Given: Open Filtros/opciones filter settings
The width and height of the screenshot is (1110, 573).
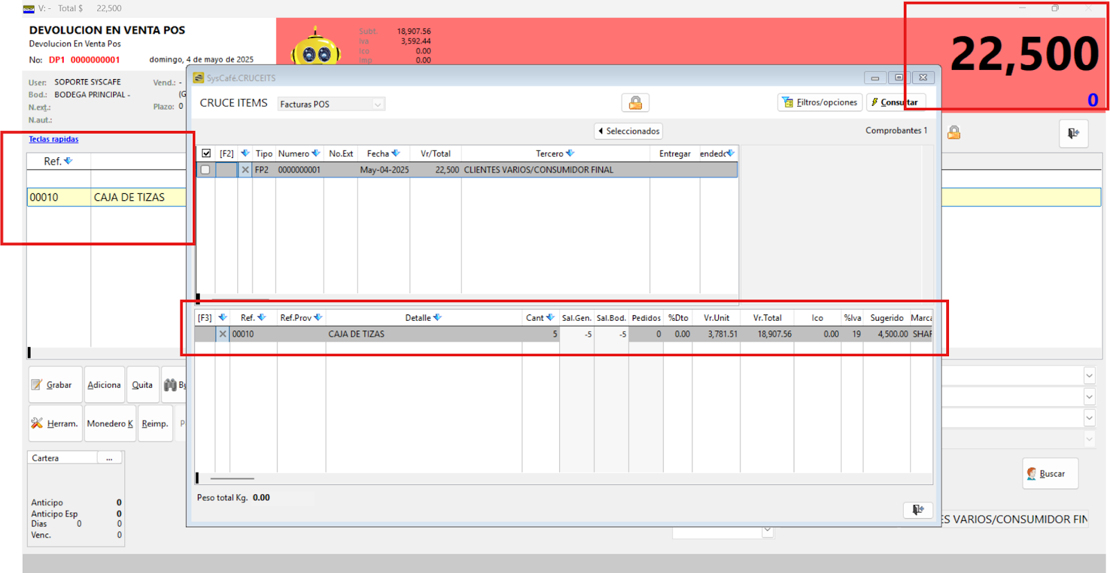Looking at the screenshot, I should (x=820, y=103).
